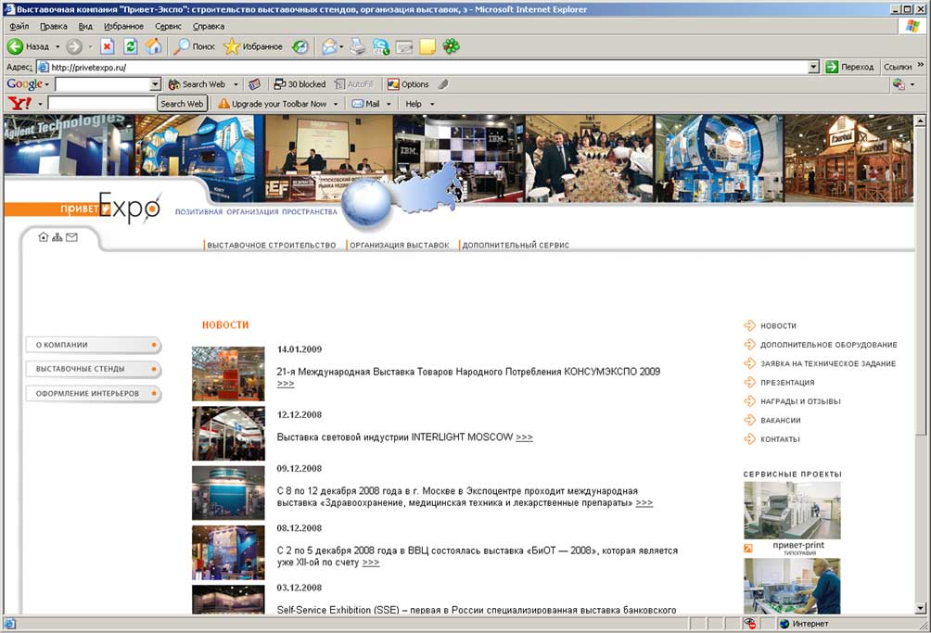Click the Print toolbar icon
The image size is (931, 633).
(x=358, y=46)
